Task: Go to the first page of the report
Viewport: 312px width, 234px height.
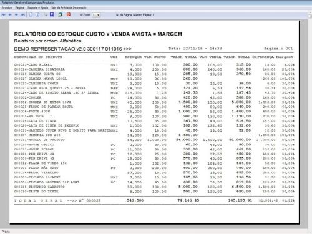Action: point(4,15)
